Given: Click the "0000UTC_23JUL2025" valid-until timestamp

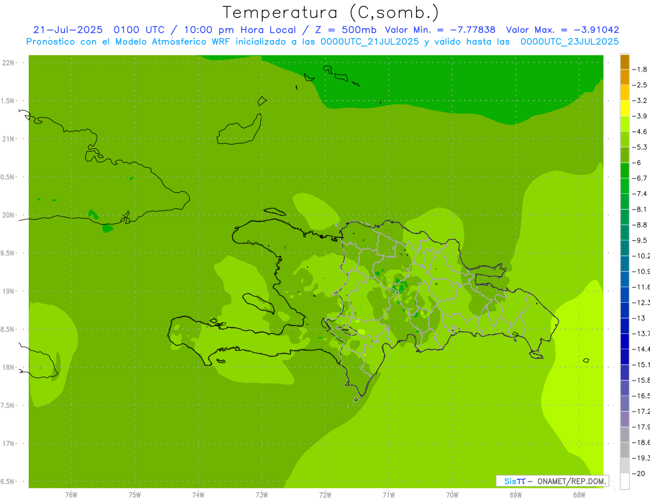Looking at the screenshot, I should tap(569, 42).
